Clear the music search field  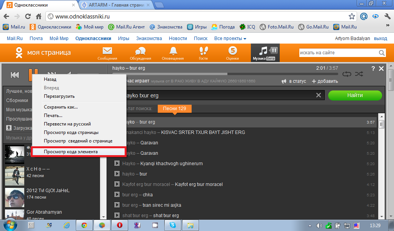(x=318, y=95)
